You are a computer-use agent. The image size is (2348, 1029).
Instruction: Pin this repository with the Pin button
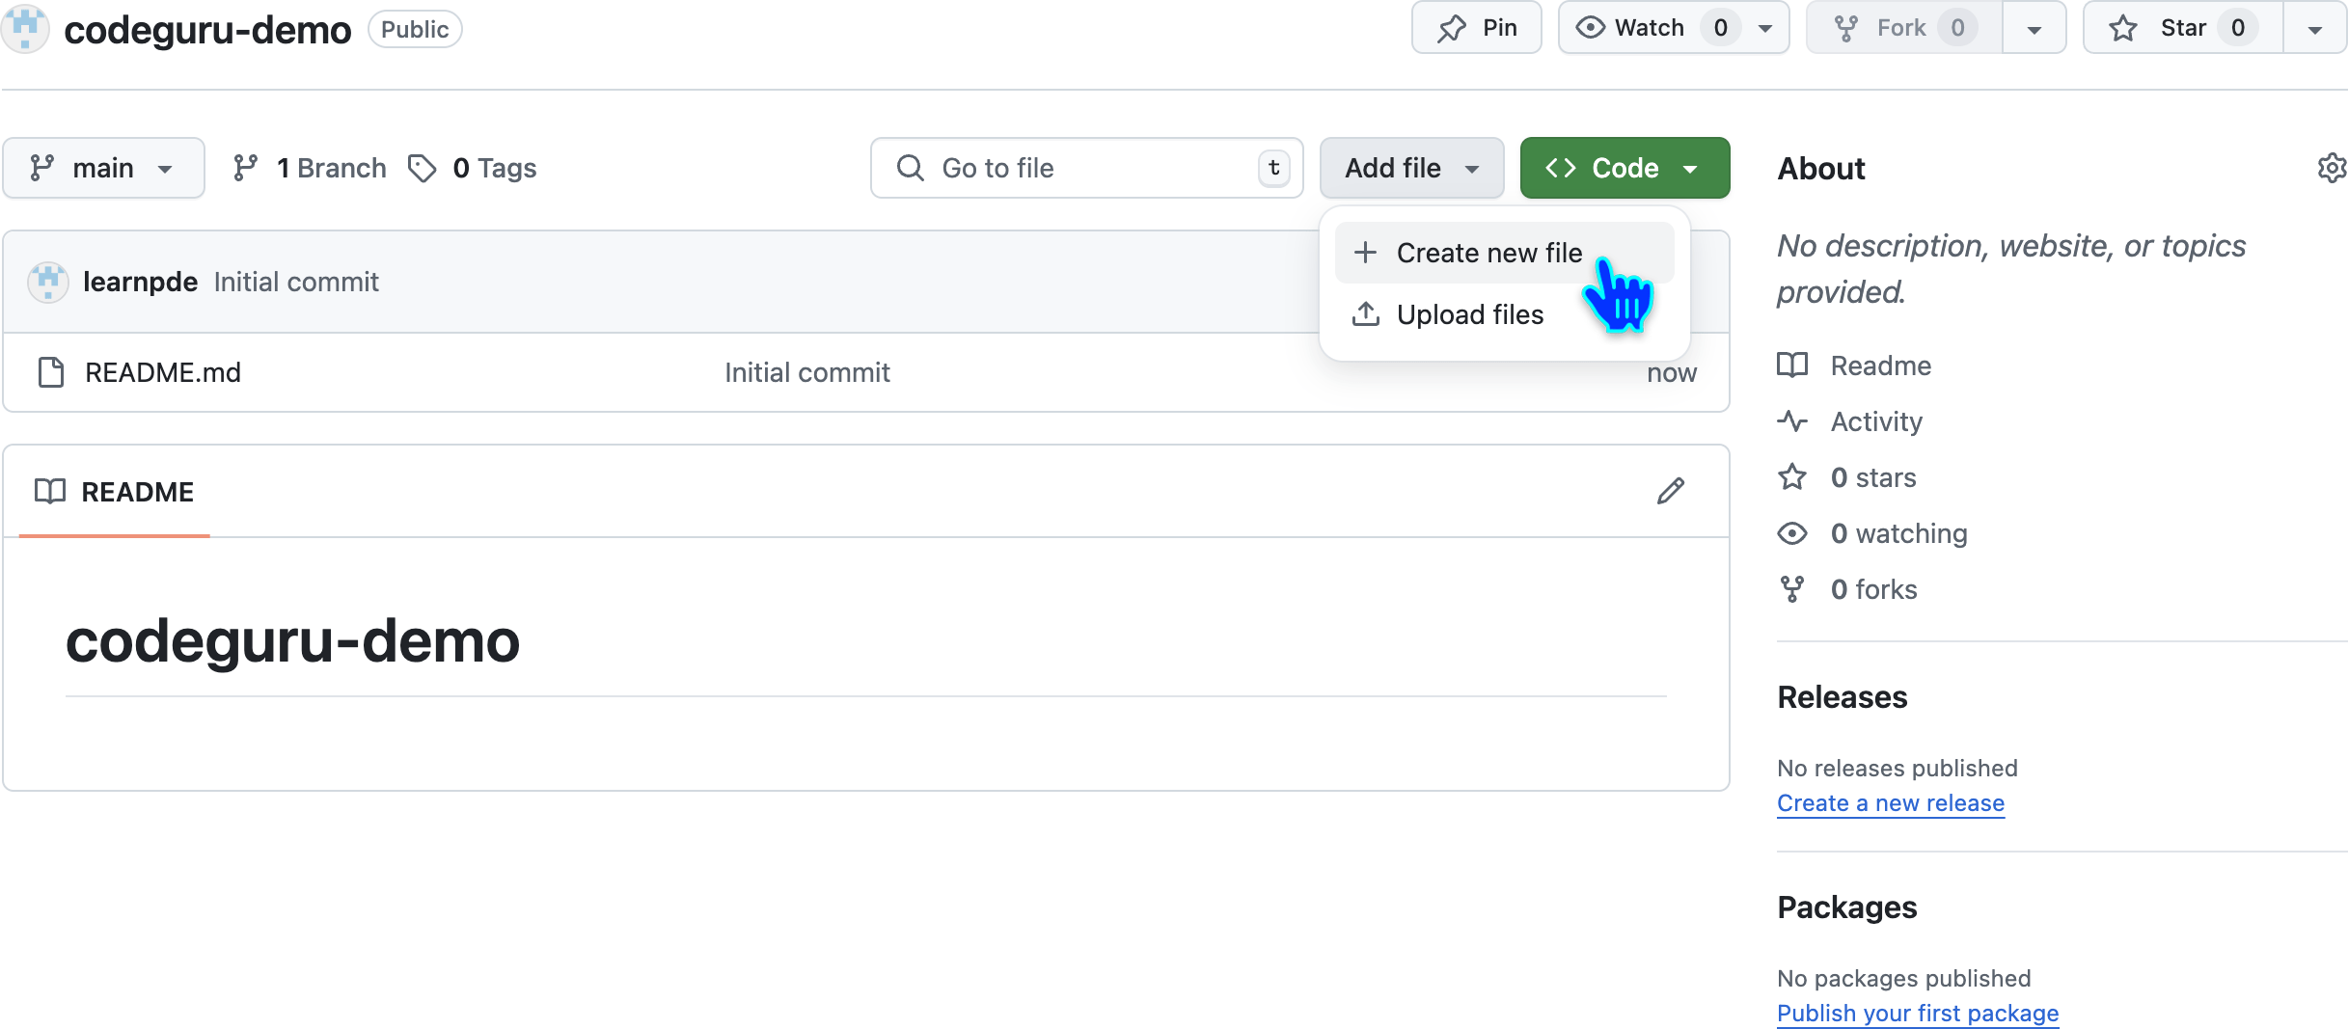(1477, 28)
